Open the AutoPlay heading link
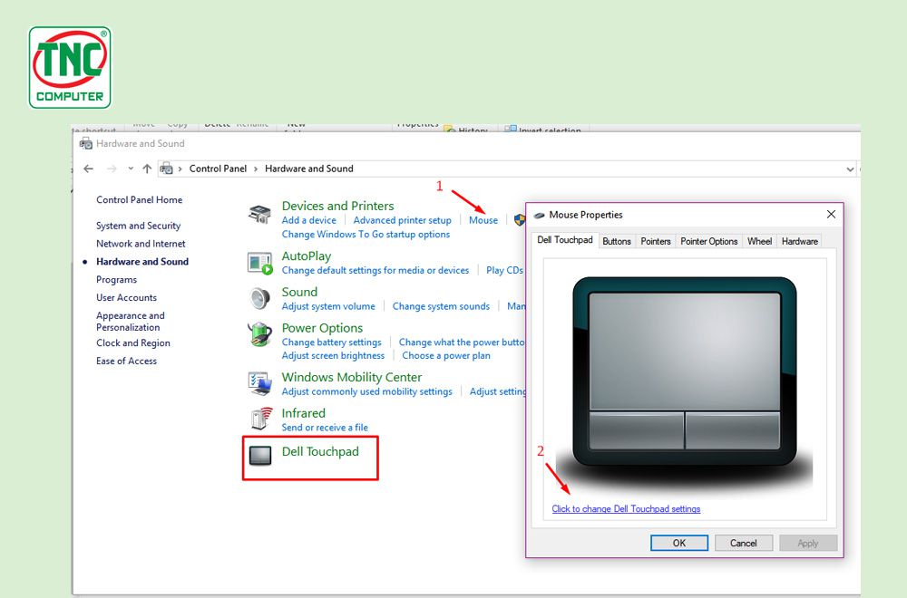 [307, 256]
